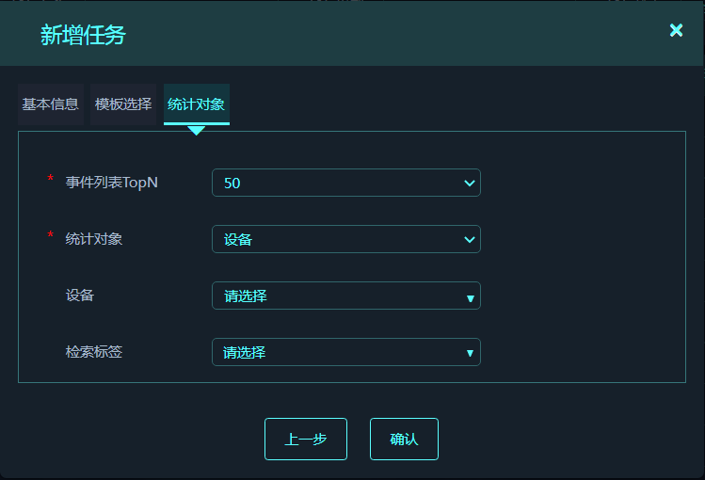The width and height of the screenshot is (705, 480).
Task: Open the 事件列表TopN dropdown showing 50
Action: (346, 183)
